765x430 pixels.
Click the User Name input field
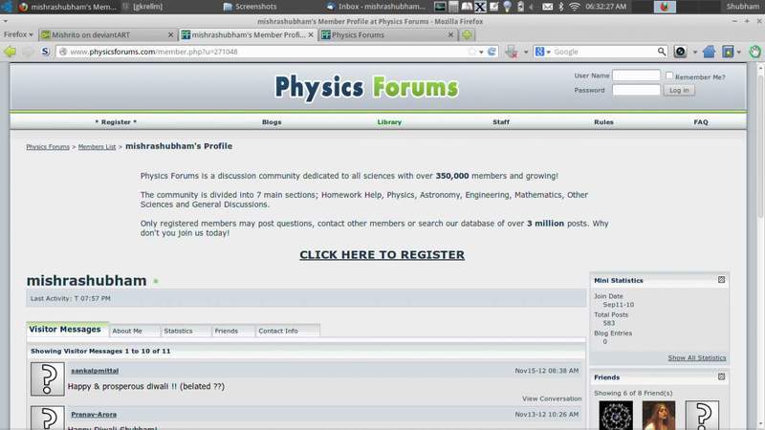[636, 75]
